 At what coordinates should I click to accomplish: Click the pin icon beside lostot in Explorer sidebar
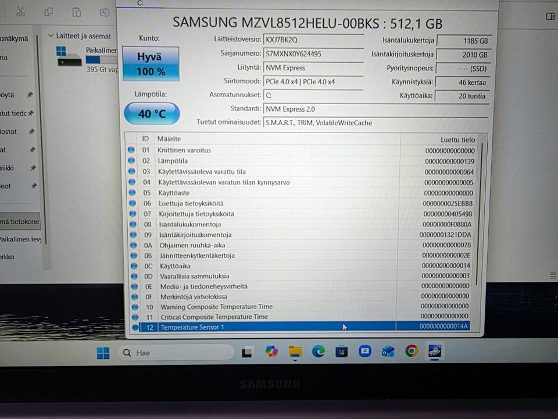(31, 132)
